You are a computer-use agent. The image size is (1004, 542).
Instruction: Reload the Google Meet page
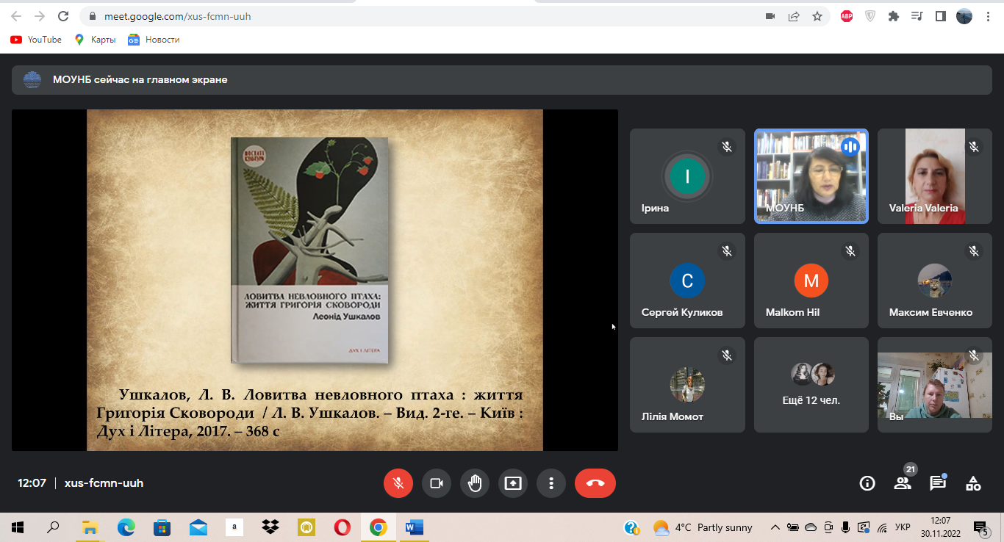[63, 16]
